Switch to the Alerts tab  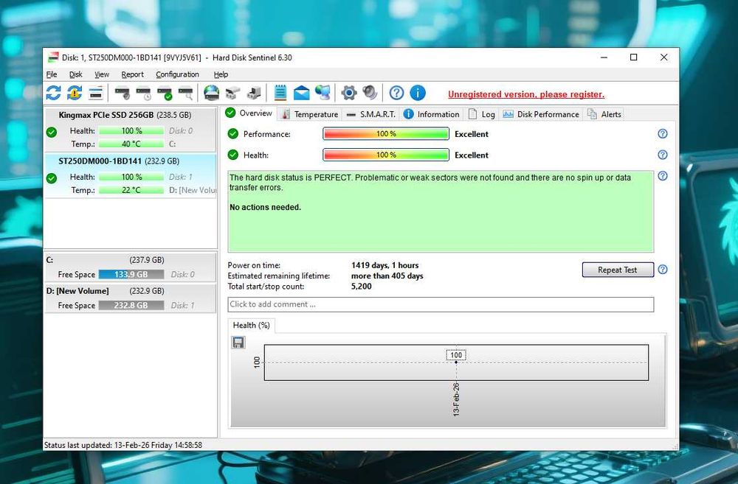click(x=605, y=114)
